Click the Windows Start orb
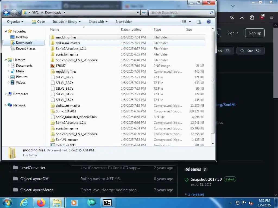The height and width of the screenshot is (208, 278). click(7, 203)
